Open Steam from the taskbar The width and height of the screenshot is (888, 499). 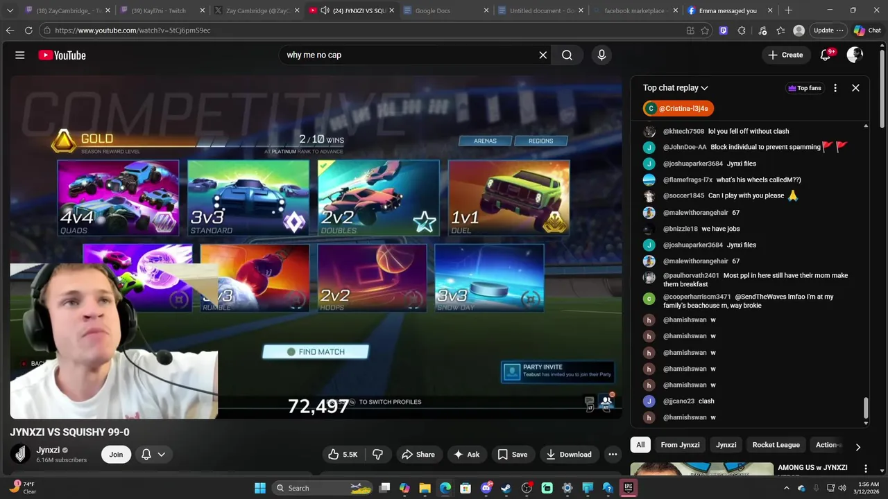tap(506, 488)
